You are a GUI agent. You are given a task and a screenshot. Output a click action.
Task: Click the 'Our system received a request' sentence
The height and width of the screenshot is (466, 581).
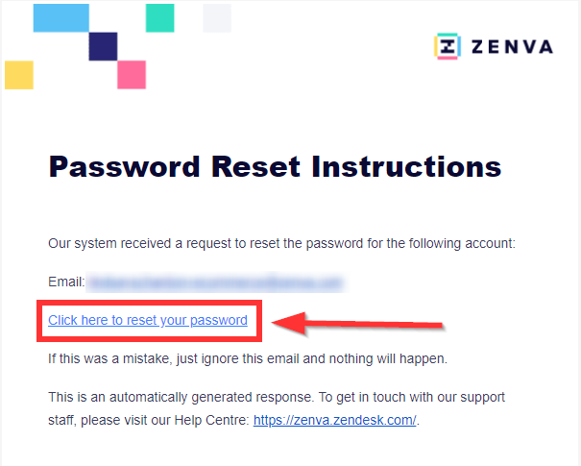pos(281,243)
